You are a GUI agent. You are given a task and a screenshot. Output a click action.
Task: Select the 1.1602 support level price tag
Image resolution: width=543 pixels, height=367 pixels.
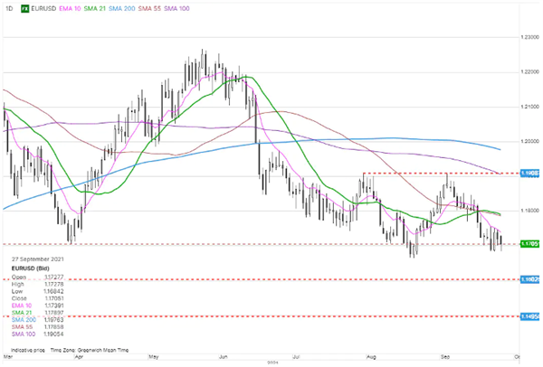(529, 279)
